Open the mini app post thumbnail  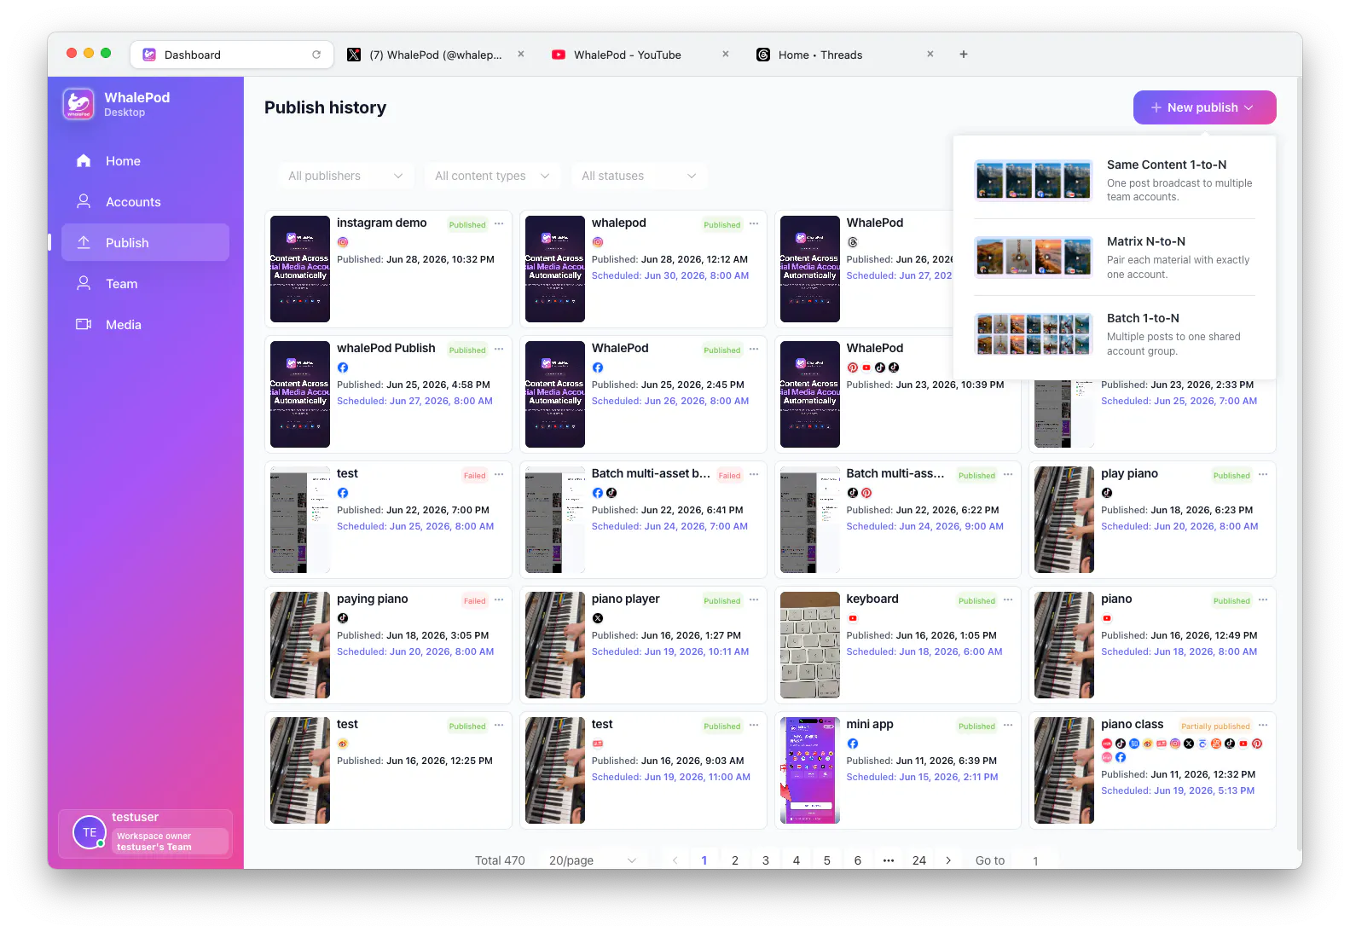coord(810,770)
